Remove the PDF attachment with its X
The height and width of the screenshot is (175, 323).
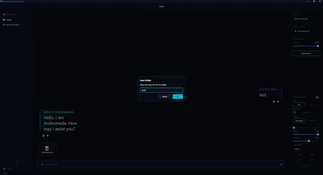54,144
